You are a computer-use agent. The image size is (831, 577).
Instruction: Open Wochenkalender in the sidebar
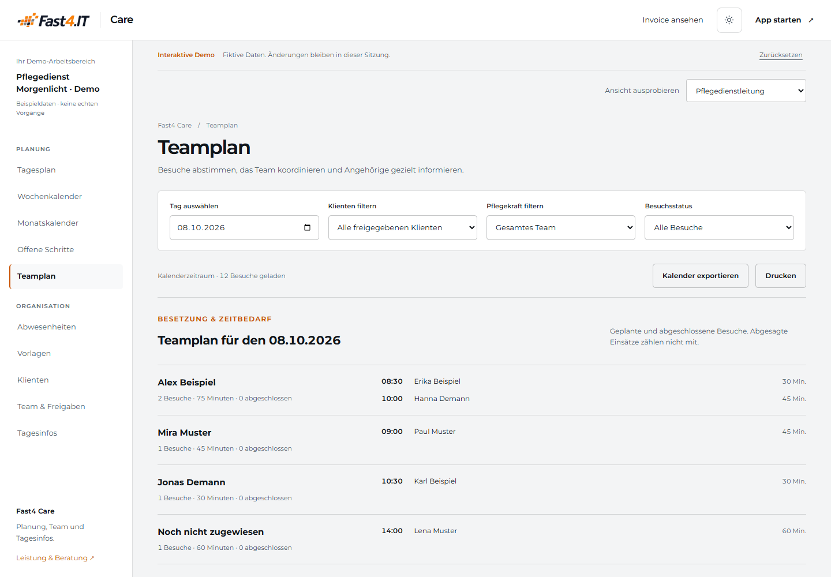pos(66,197)
